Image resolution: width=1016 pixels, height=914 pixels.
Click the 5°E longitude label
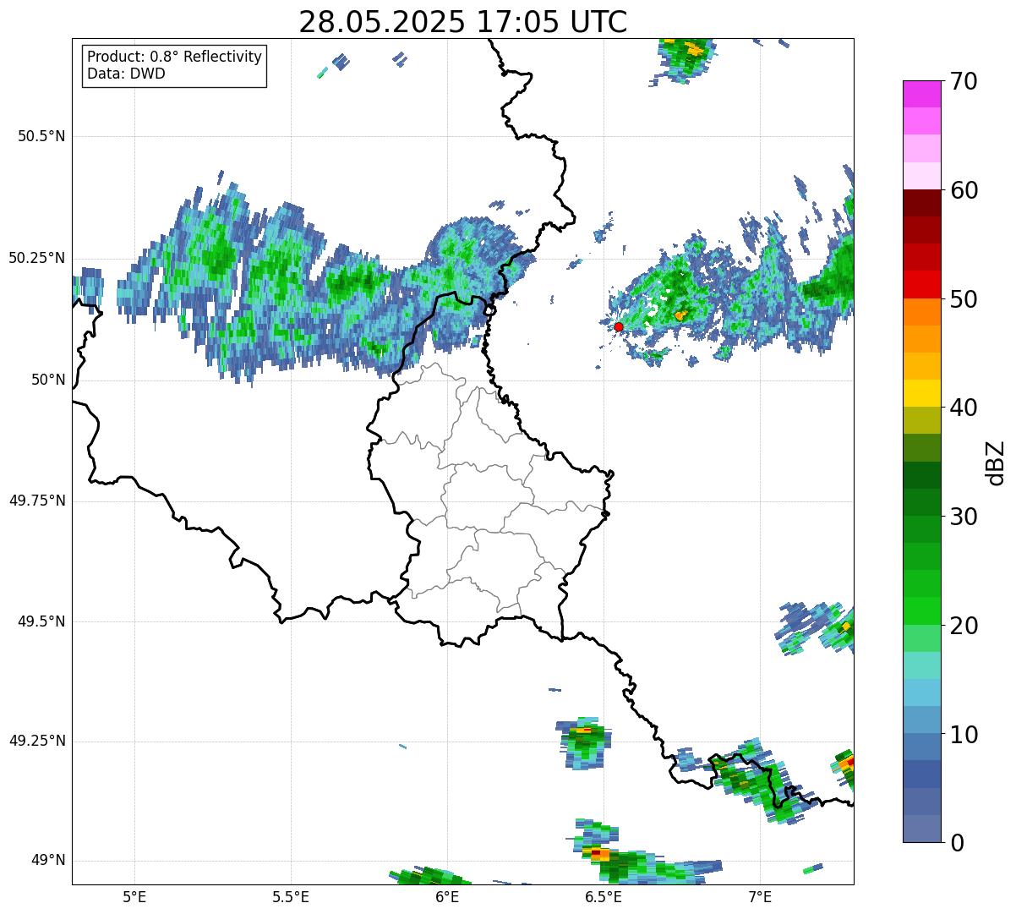134,897
